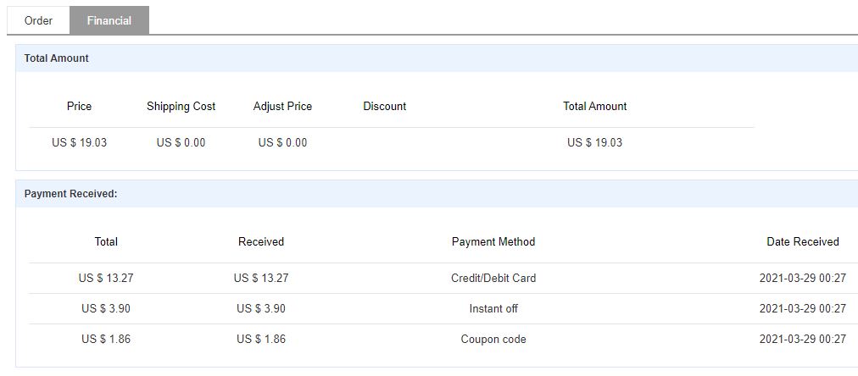Select the Financial tab
The width and height of the screenshot is (858, 376).
[109, 20]
